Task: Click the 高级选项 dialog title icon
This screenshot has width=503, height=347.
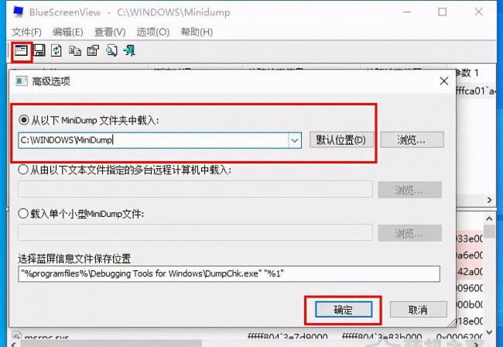Action: click(22, 81)
